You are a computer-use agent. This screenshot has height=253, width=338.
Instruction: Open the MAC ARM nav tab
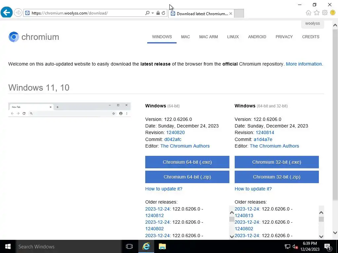coord(209,37)
